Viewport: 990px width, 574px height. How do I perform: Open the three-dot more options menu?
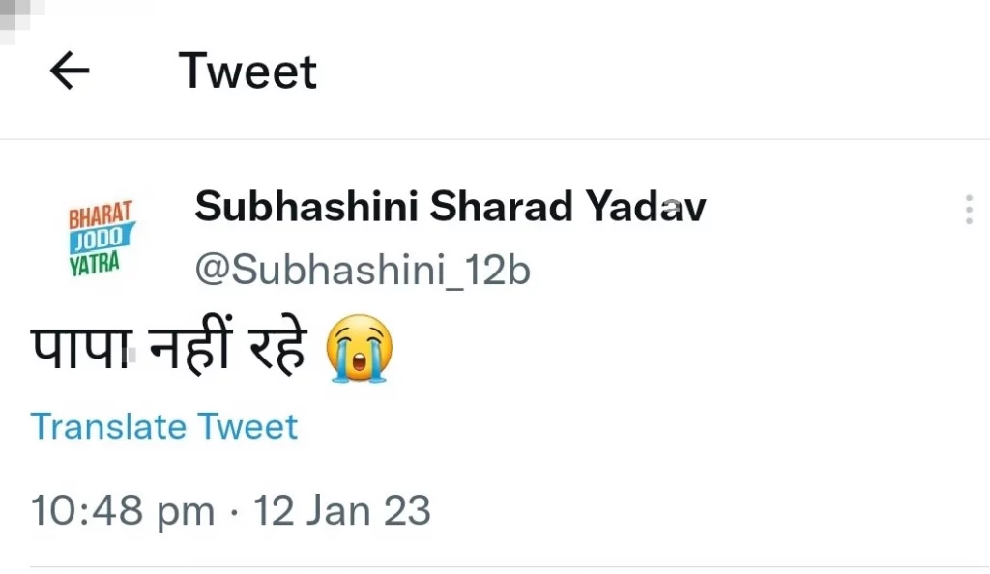click(969, 210)
